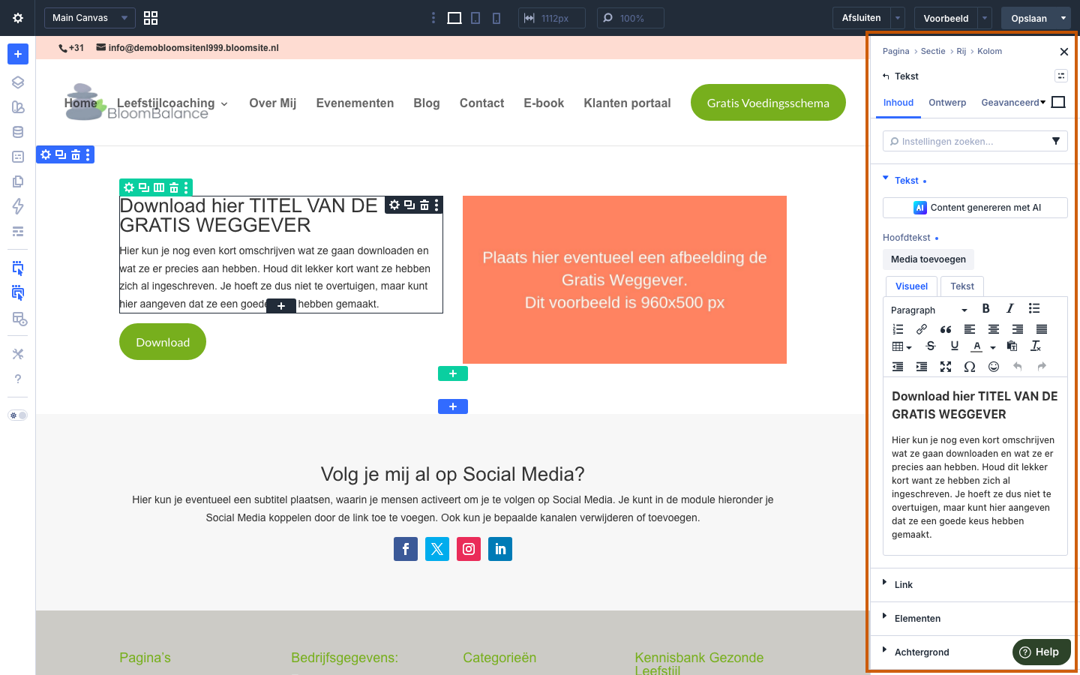This screenshot has width=1080, height=675.
Task: Apply blockquote formatting
Action: pyautogui.click(x=946, y=329)
